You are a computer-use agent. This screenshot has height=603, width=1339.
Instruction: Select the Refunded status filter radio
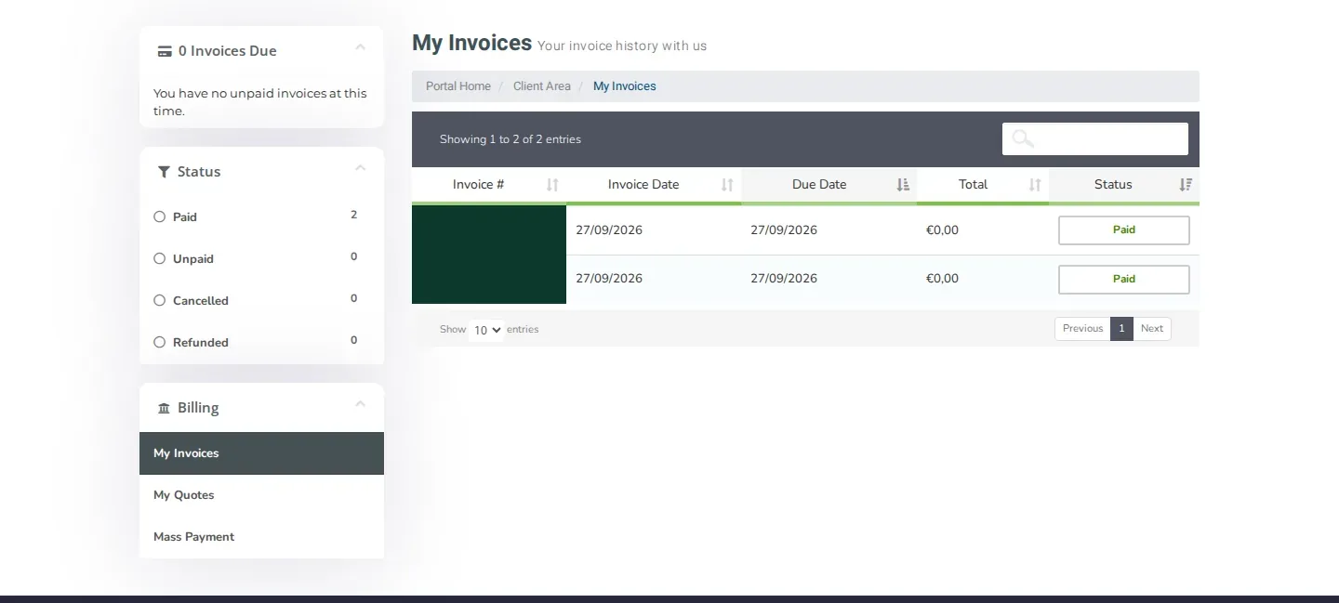159,342
